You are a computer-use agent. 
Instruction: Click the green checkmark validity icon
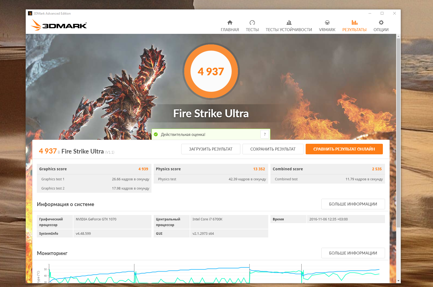156,134
